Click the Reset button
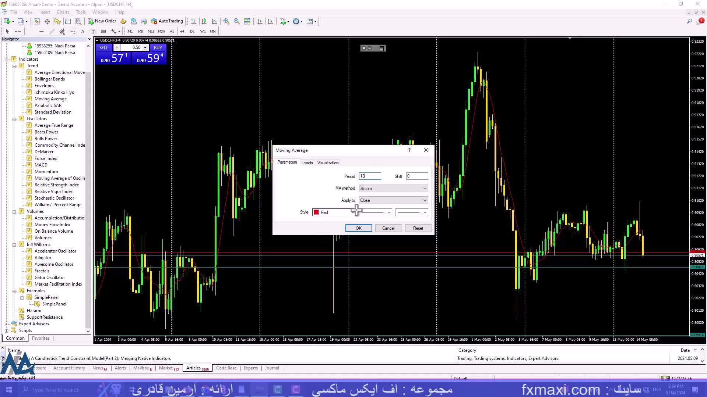The image size is (707, 397). pos(418,228)
